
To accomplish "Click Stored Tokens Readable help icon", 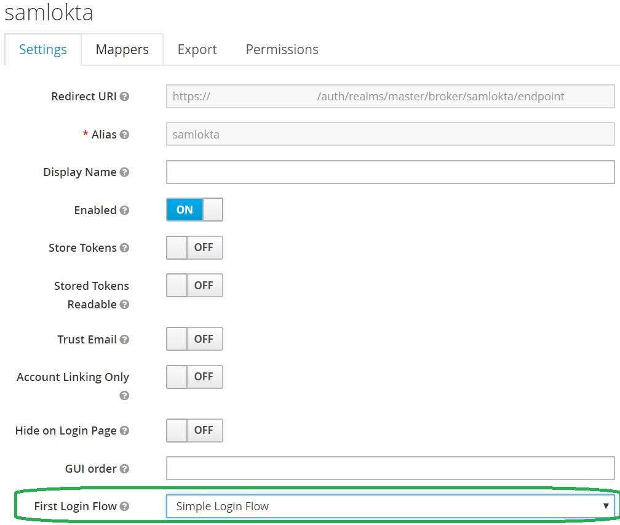I will point(124,305).
